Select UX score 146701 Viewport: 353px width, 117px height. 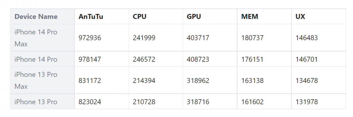307,59
